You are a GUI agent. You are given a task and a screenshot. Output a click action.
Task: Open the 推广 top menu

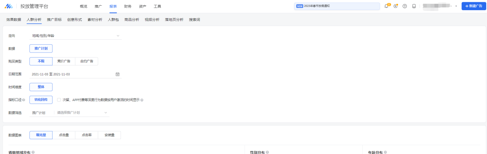pos(98,6)
